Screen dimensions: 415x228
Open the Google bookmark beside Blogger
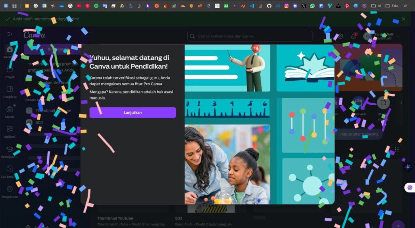coord(36,6)
